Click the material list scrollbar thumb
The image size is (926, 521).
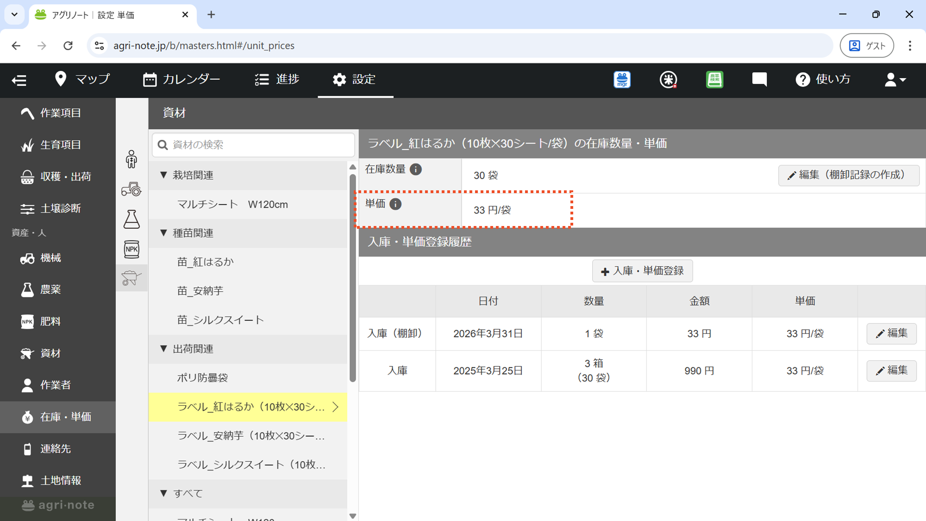(x=353, y=278)
